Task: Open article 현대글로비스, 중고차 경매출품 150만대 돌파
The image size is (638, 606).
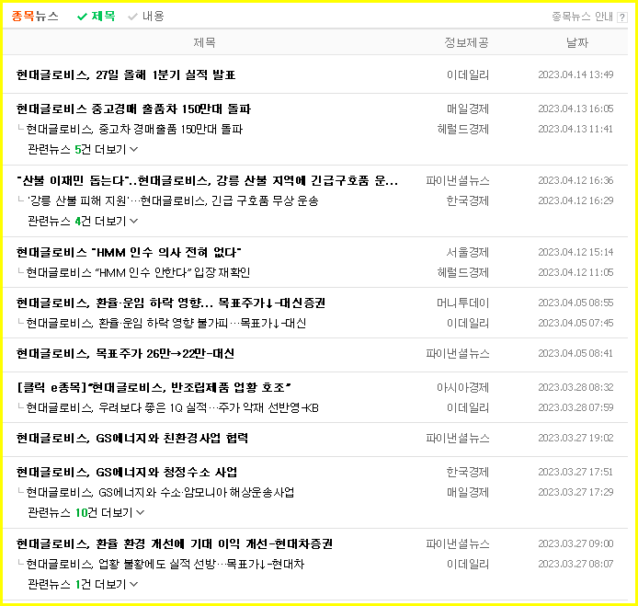Action: 134,130
